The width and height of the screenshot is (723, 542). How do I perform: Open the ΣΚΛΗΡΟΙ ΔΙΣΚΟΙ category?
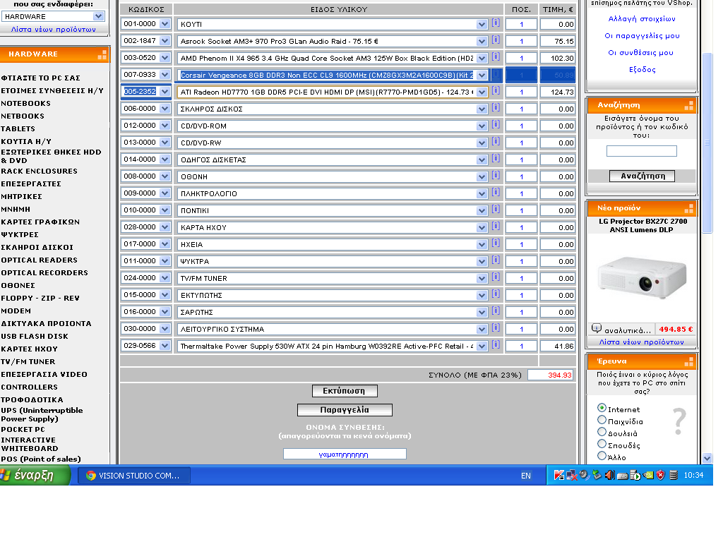37,247
